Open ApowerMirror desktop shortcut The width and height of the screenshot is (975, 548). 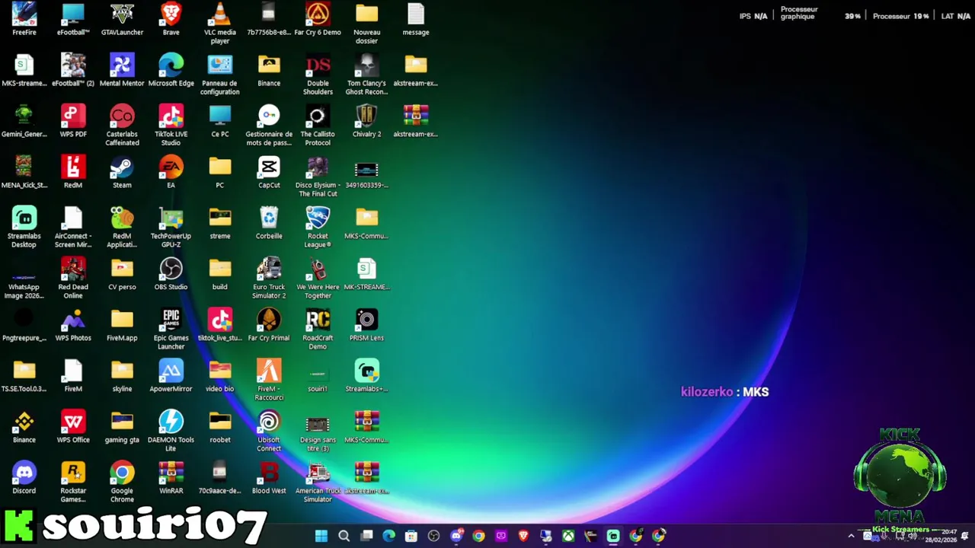click(171, 377)
